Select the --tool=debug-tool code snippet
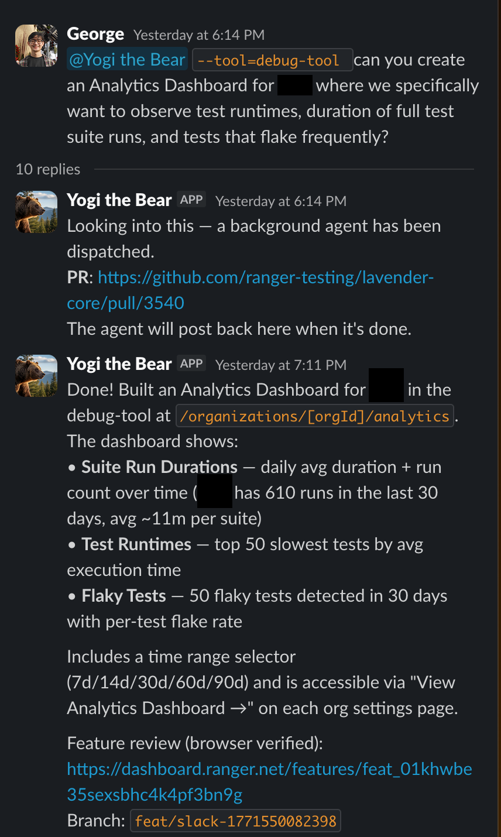The image size is (501, 837). pyautogui.click(x=272, y=59)
